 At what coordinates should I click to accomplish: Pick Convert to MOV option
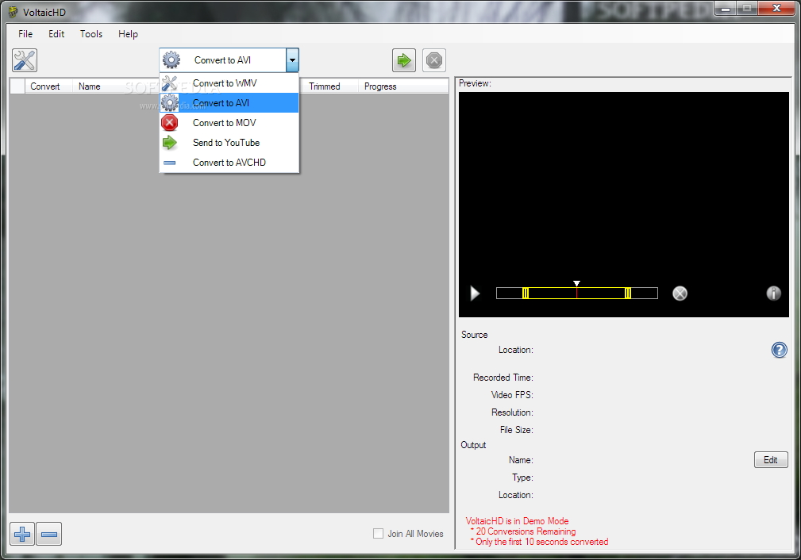229,123
